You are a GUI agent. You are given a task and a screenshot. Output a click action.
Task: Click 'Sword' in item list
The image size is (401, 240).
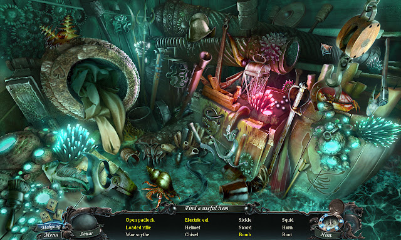click(245, 227)
